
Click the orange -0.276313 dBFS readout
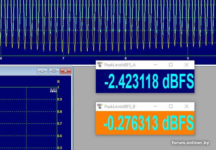point(149,123)
